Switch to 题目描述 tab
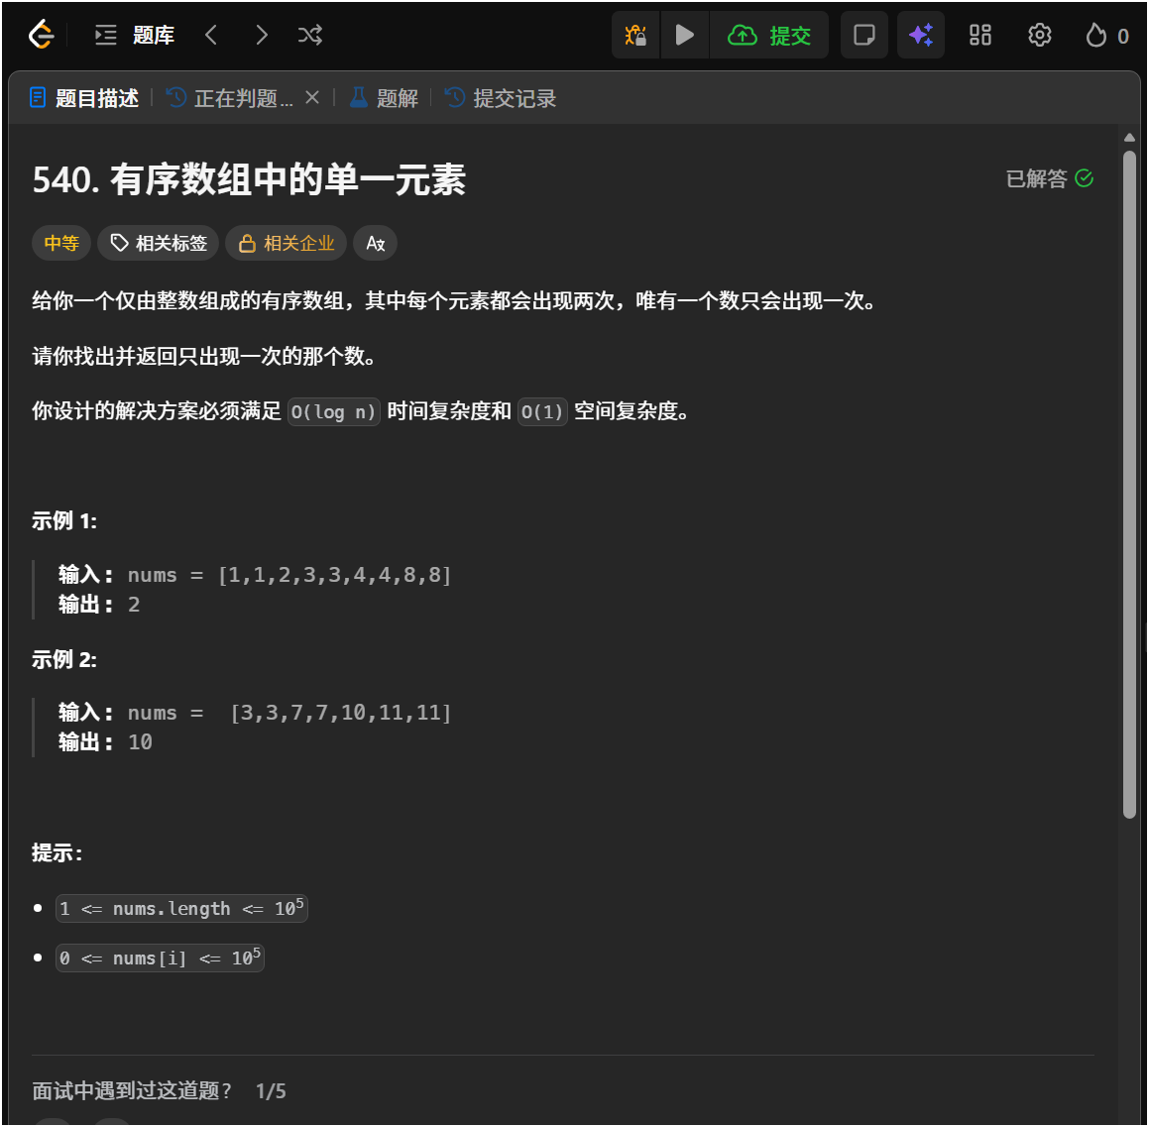1149x1127 pixels. point(84,97)
